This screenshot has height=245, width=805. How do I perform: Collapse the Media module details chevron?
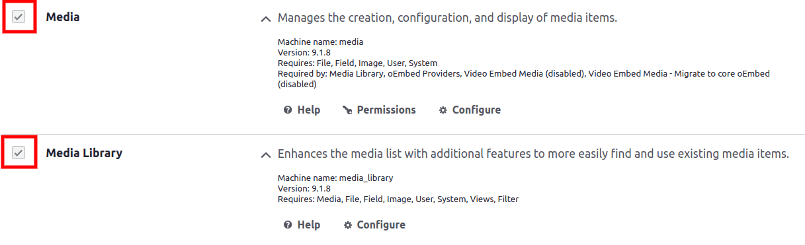coord(266,19)
